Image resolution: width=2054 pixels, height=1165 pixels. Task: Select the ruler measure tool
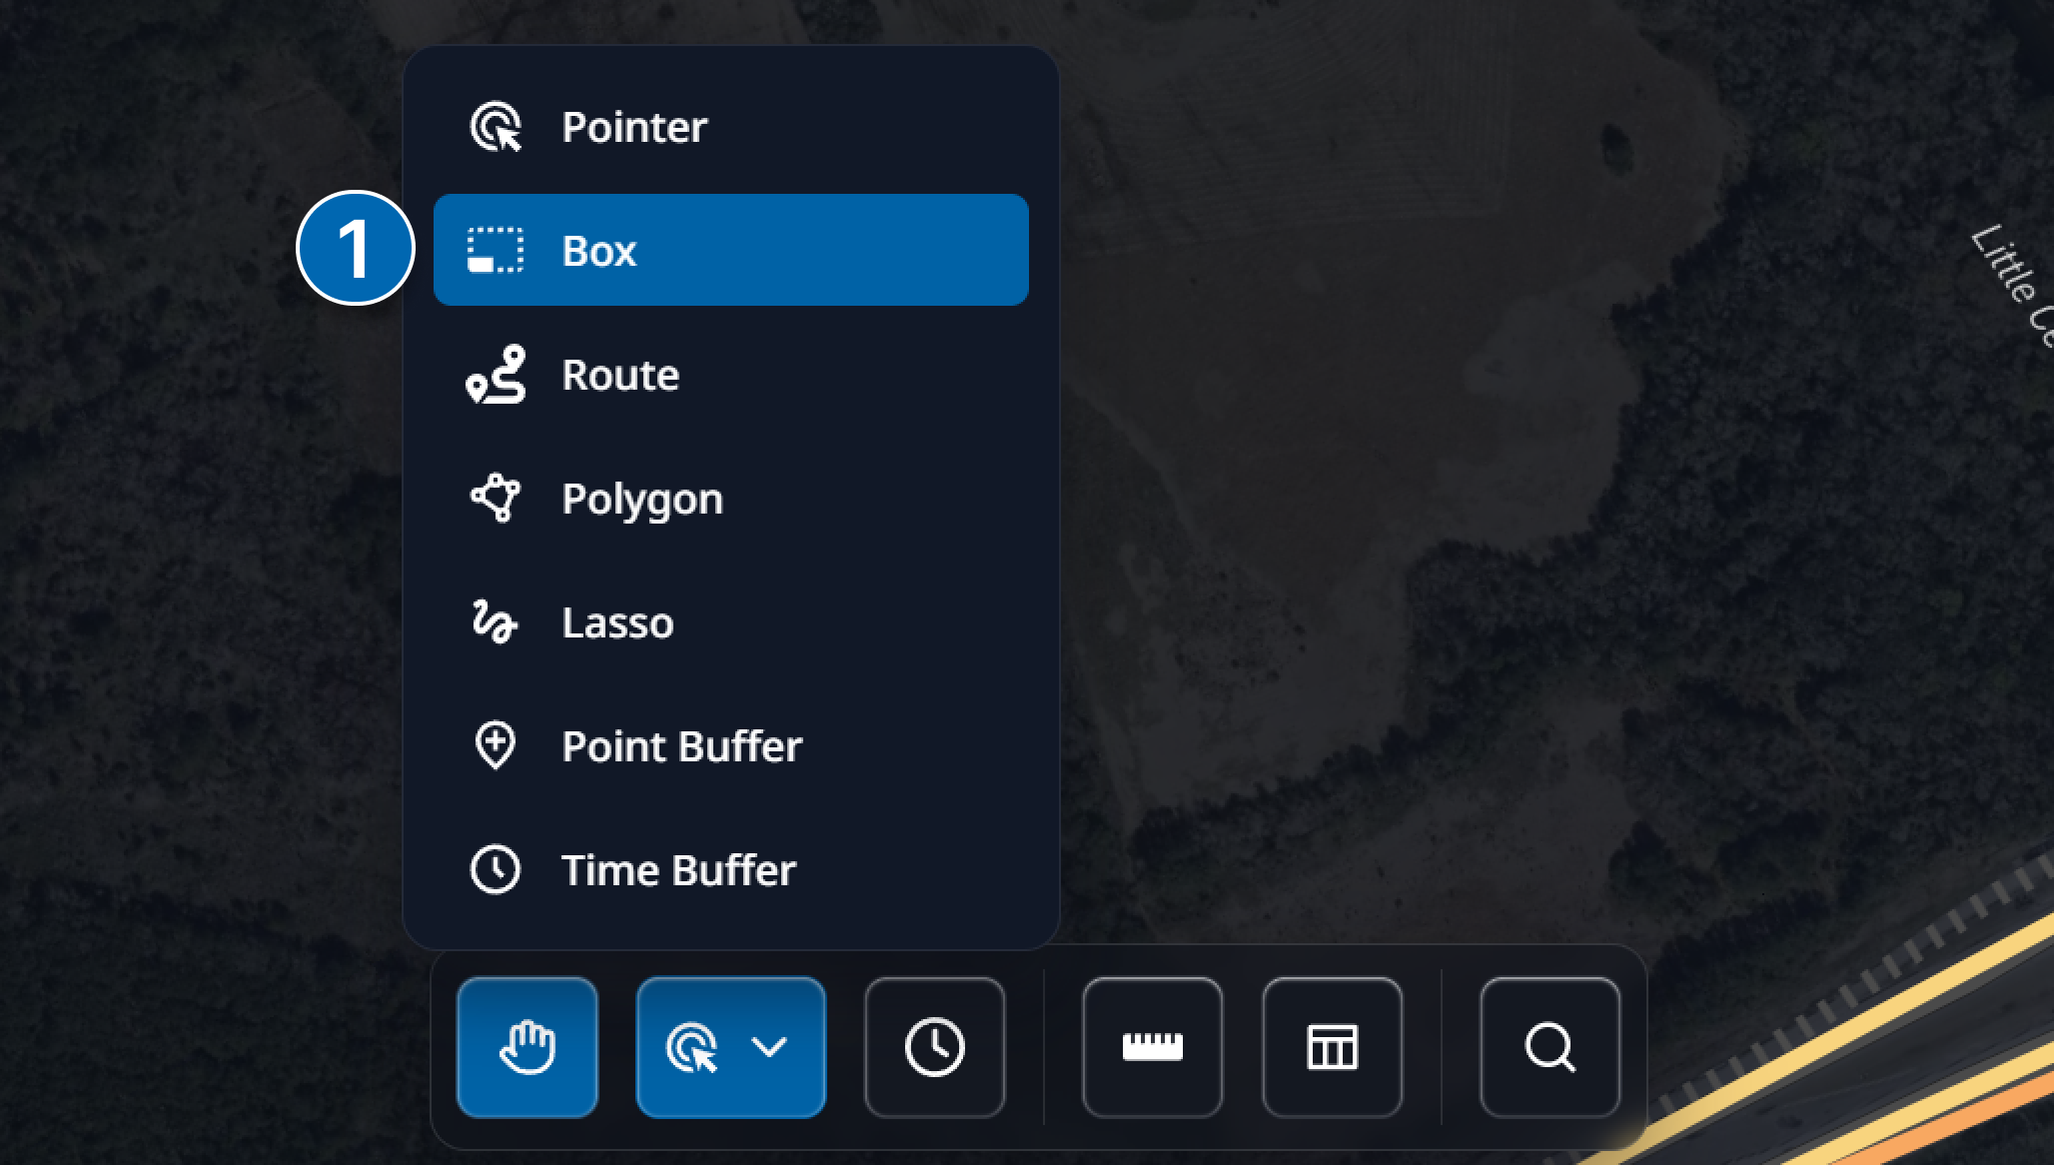1152,1046
